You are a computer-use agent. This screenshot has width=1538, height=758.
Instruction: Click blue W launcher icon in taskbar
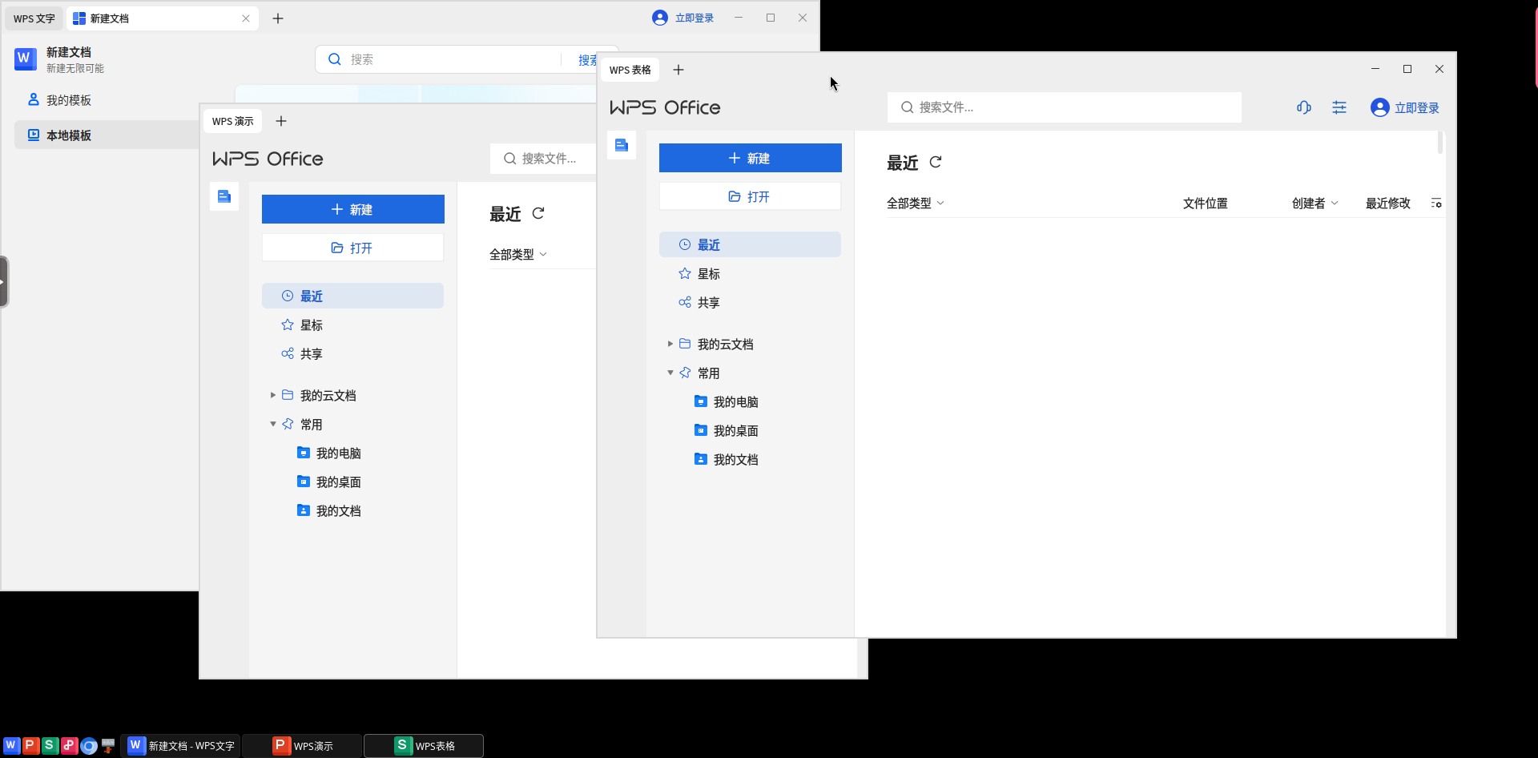(11, 745)
